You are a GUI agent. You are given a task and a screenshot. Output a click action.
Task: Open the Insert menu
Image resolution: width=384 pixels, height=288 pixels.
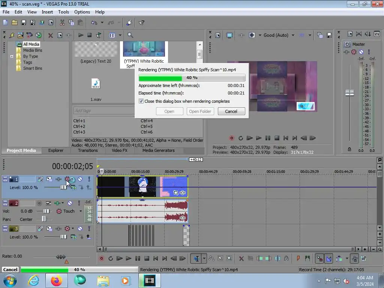click(47, 12)
